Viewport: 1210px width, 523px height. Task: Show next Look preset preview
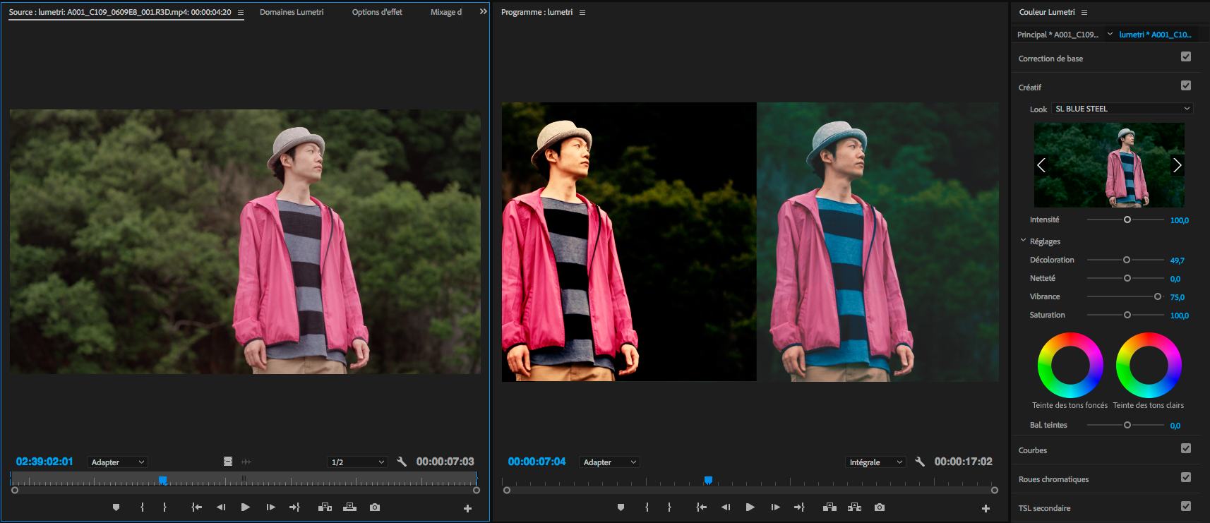1177,165
